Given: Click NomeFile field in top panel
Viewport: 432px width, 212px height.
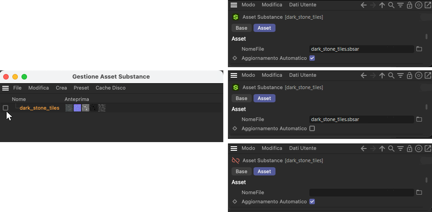Looking at the screenshot, I should [x=362, y=49].
